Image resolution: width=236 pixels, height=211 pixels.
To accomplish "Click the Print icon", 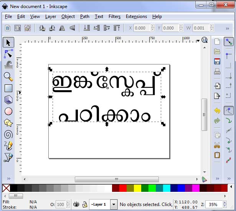I will pyautogui.click(x=217, y=71).
